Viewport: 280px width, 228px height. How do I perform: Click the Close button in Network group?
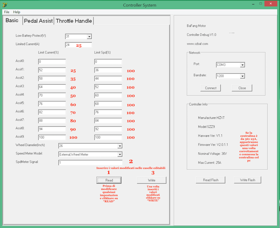(x=242, y=88)
